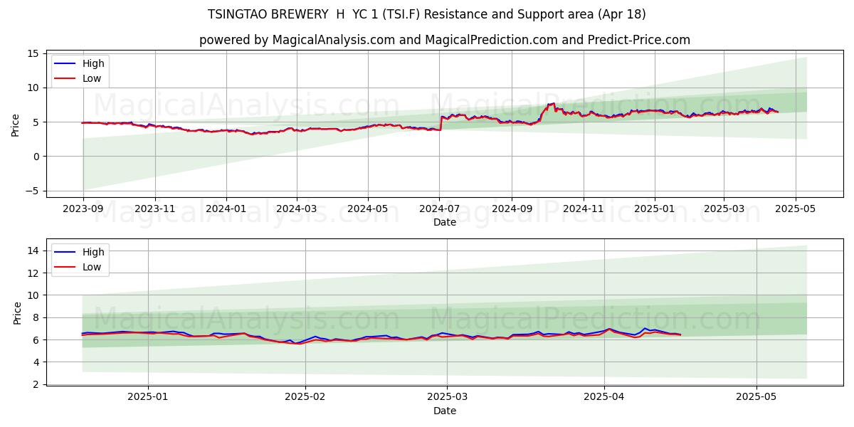Click the '2023-11' tick label
Viewport: 854px width, 427px height.
click(155, 209)
